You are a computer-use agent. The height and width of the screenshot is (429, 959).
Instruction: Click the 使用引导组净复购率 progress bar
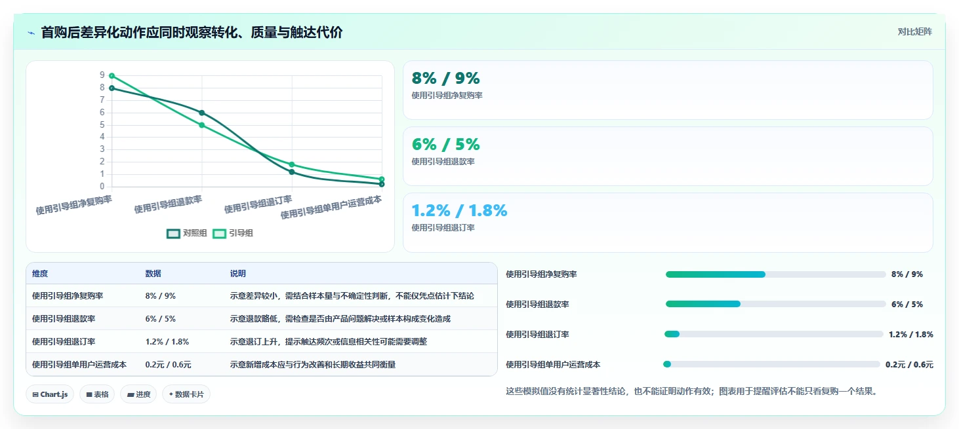click(775, 274)
